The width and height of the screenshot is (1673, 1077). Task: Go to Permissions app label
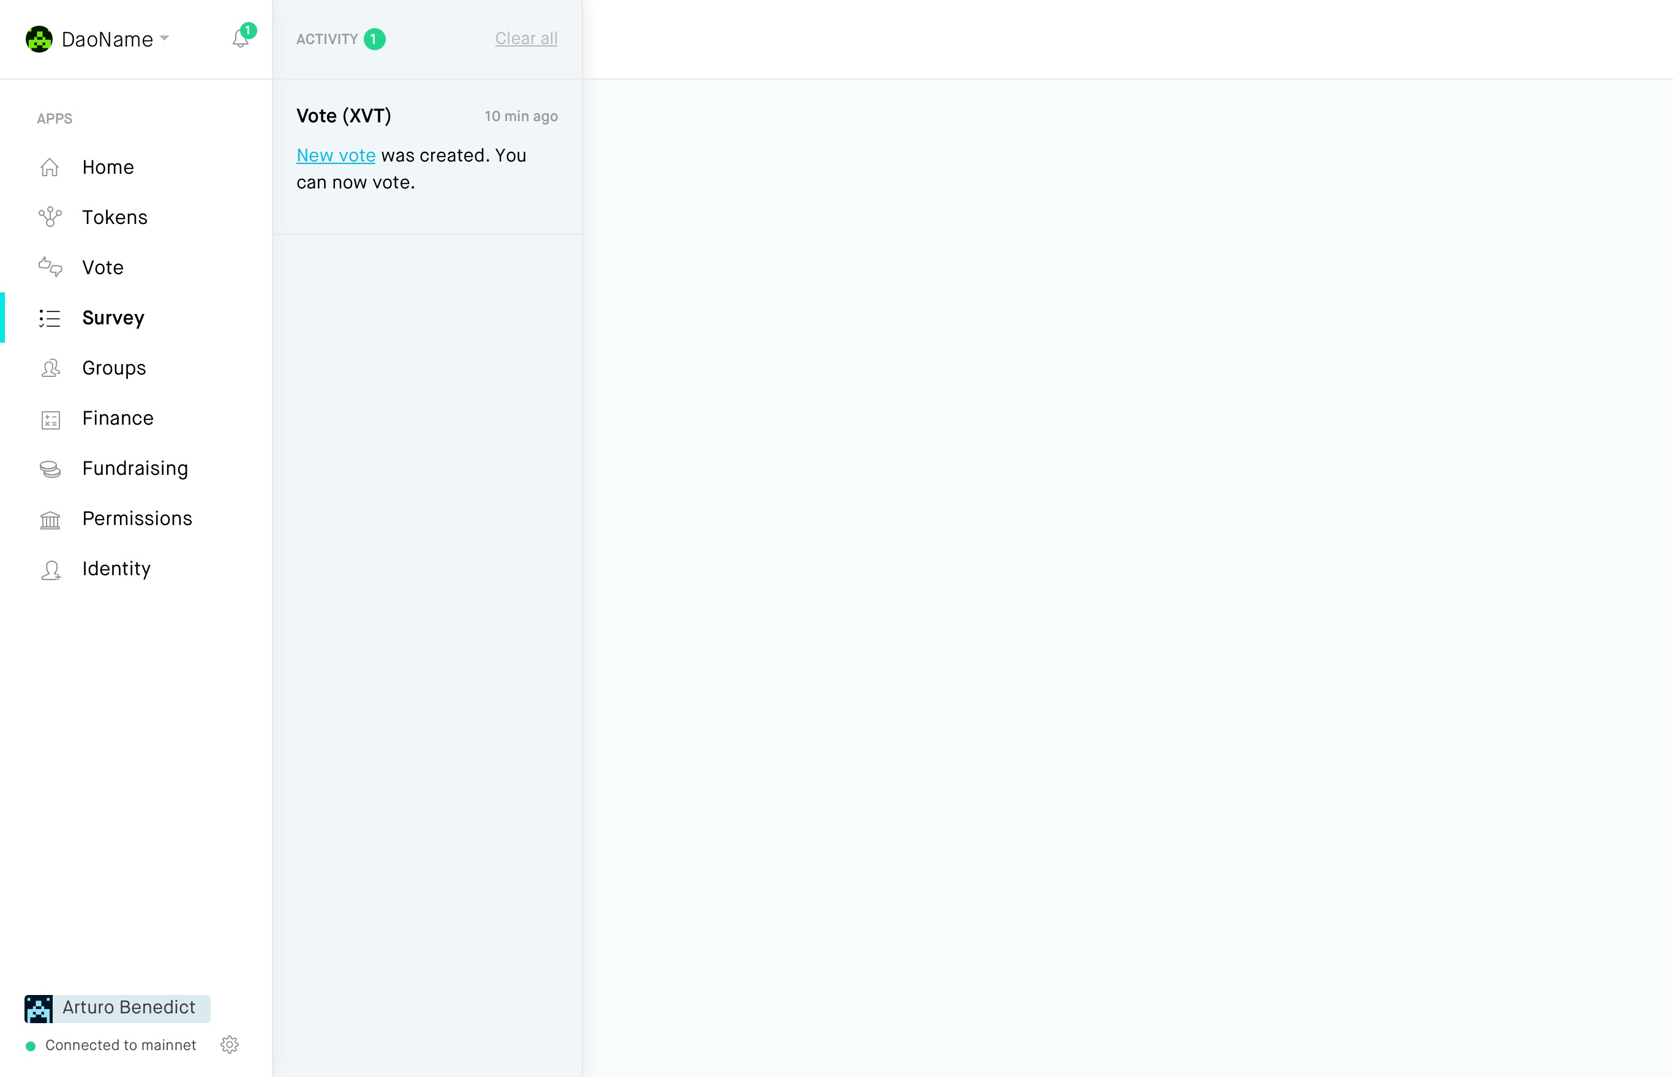click(x=137, y=519)
